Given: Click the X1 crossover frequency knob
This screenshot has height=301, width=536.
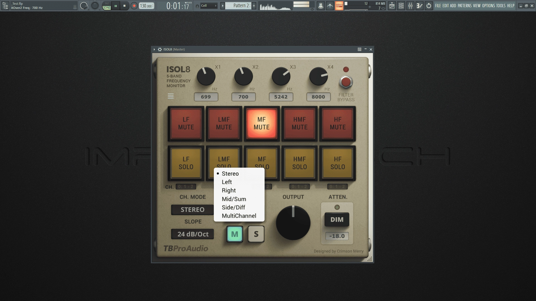Looking at the screenshot, I should tap(206, 76).
